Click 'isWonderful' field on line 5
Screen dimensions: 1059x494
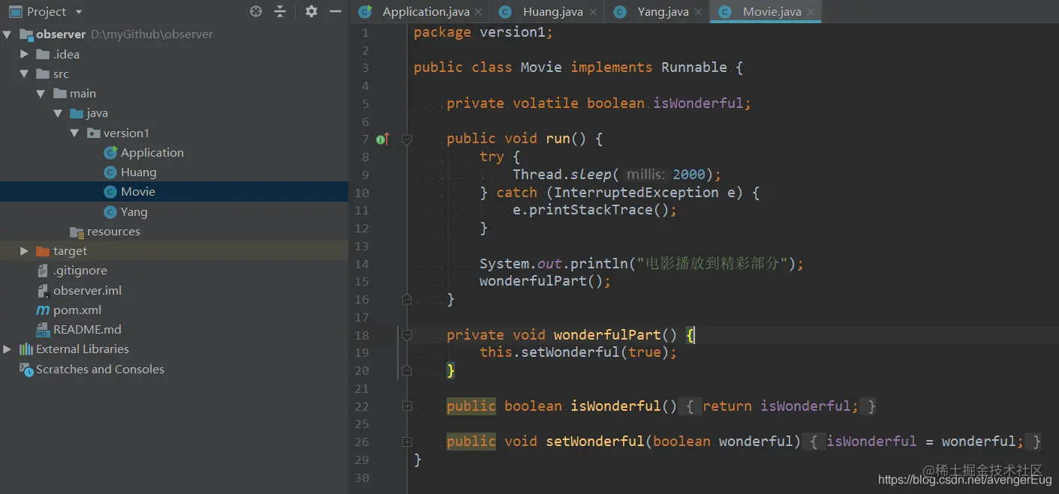click(699, 103)
